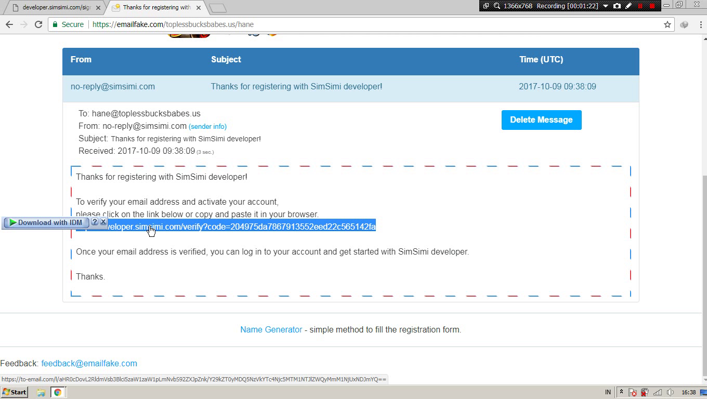The width and height of the screenshot is (707, 399).
Task: Click the IN language indicator
Action: click(608, 392)
